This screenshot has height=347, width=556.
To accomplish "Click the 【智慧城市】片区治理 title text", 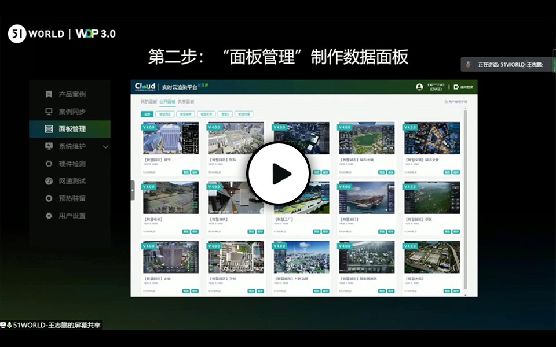I will (291, 279).
